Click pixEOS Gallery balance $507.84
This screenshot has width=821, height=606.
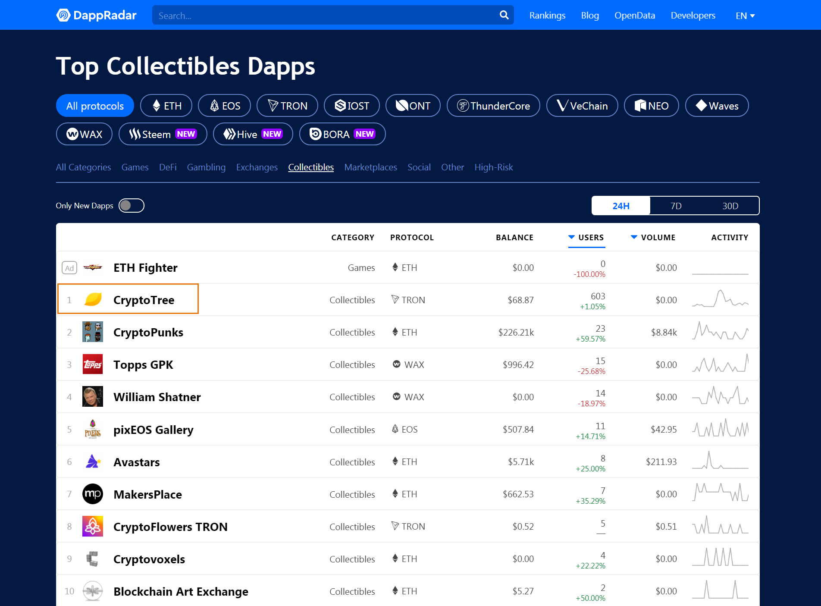coord(518,429)
